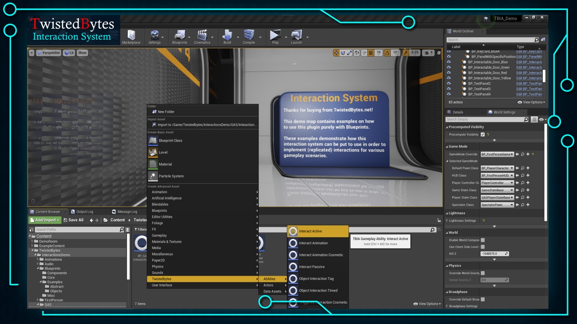Toggle visibility of BP_Interactable_Door_Red
Viewport: 577px width, 324px height.
[449, 73]
